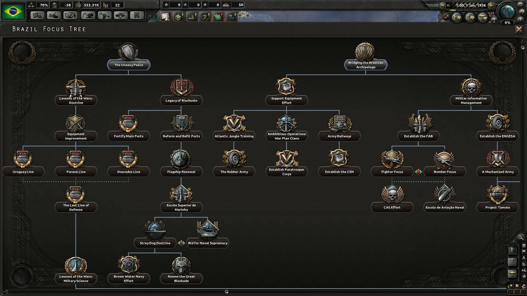527x296 pixels.
Task: Select the air plane mode button
Action: click(x=512, y=274)
